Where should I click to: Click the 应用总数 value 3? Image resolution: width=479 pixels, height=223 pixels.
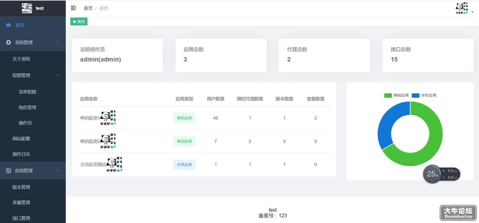click(x=185, y=59)
